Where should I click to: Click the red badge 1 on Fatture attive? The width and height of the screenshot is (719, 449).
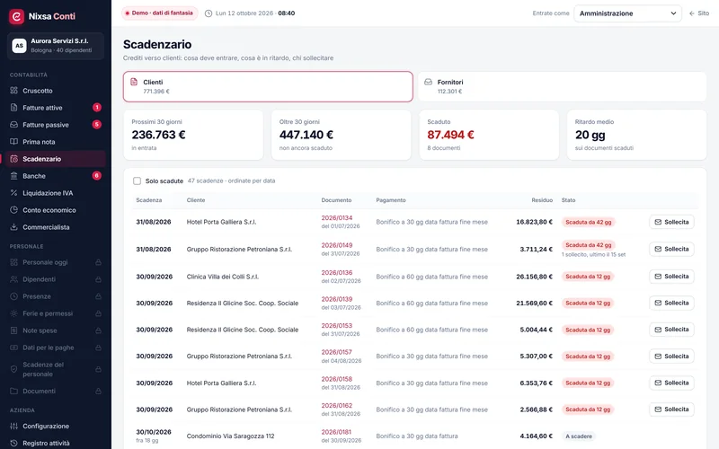(97, 108)
